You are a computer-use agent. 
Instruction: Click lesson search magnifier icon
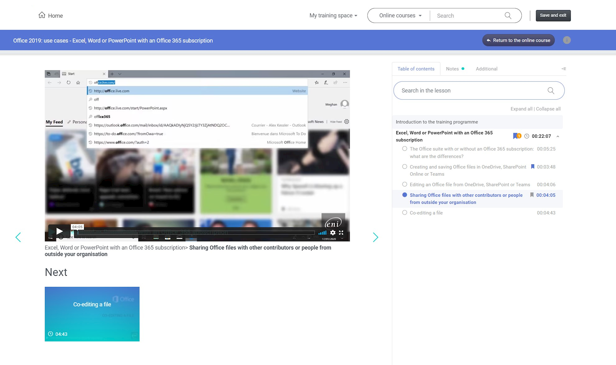click(551, 91)
